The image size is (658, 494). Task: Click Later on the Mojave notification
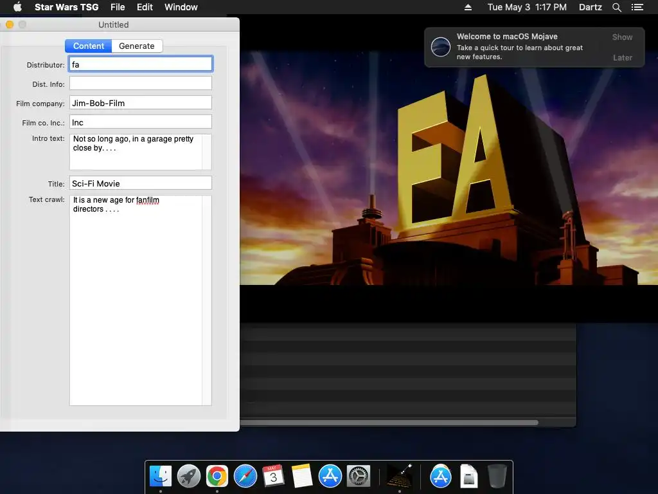pos(622,57)
